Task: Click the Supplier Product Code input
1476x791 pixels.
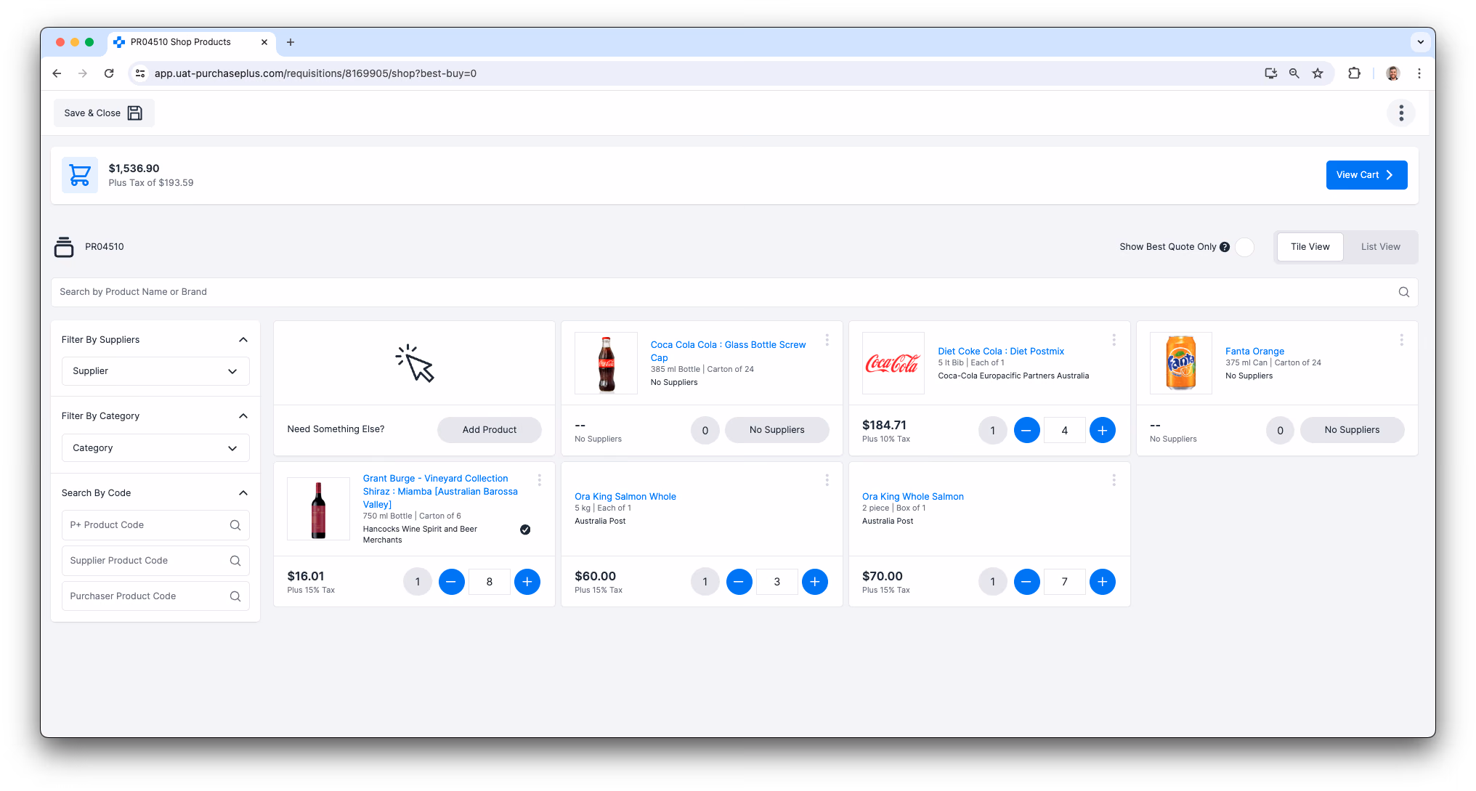Action: point(155,561)
